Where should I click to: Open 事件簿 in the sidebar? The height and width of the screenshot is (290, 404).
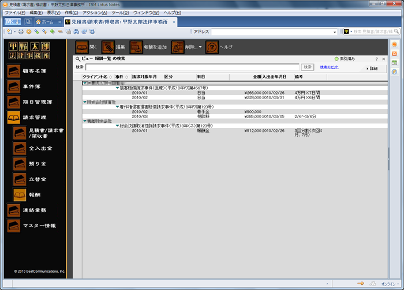(x=24, y=86)
